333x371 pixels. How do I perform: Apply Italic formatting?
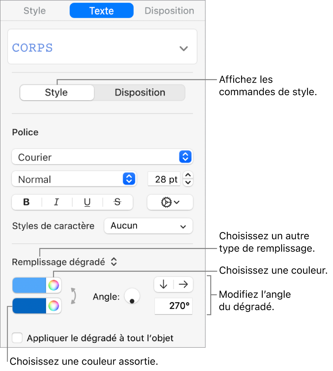click(x=57, y=202)
